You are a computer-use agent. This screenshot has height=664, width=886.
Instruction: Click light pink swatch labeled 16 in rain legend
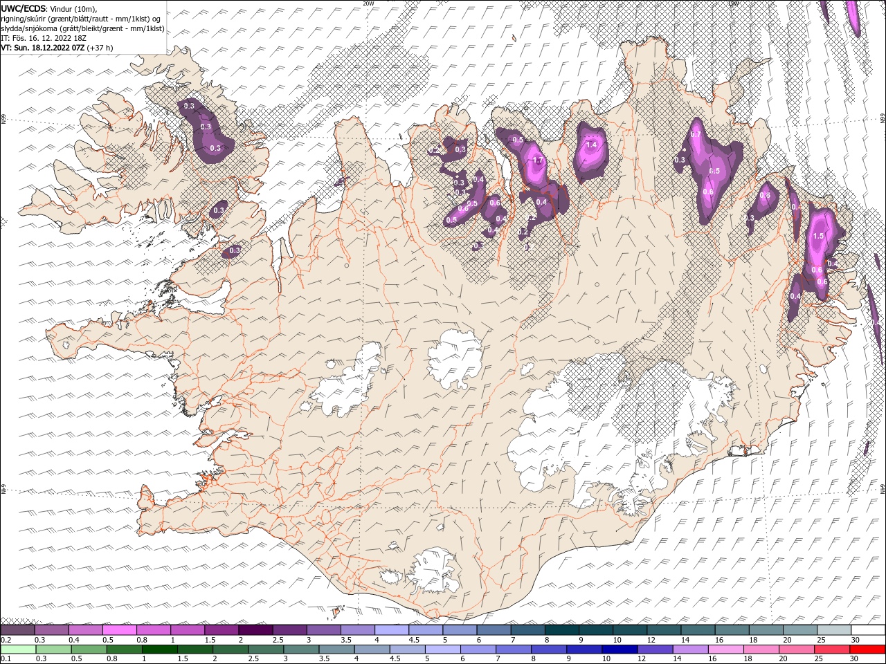[x=725, y=649]
